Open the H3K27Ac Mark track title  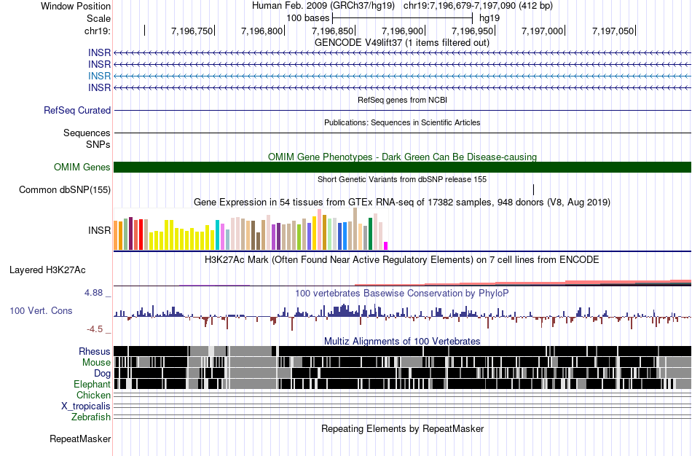click(x=402, y=259)
